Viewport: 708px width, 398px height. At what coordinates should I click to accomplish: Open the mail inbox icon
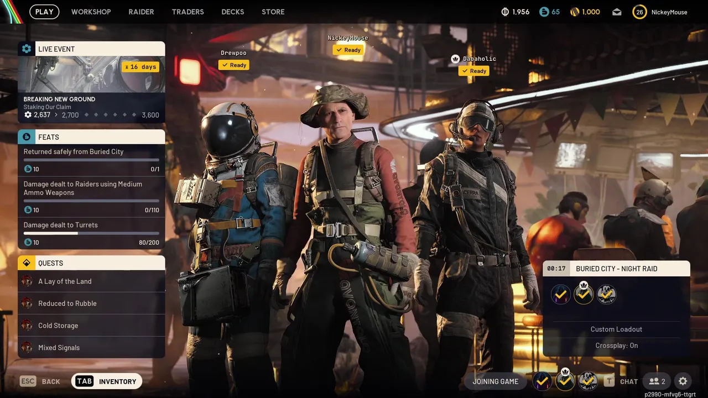pos(617,12)
